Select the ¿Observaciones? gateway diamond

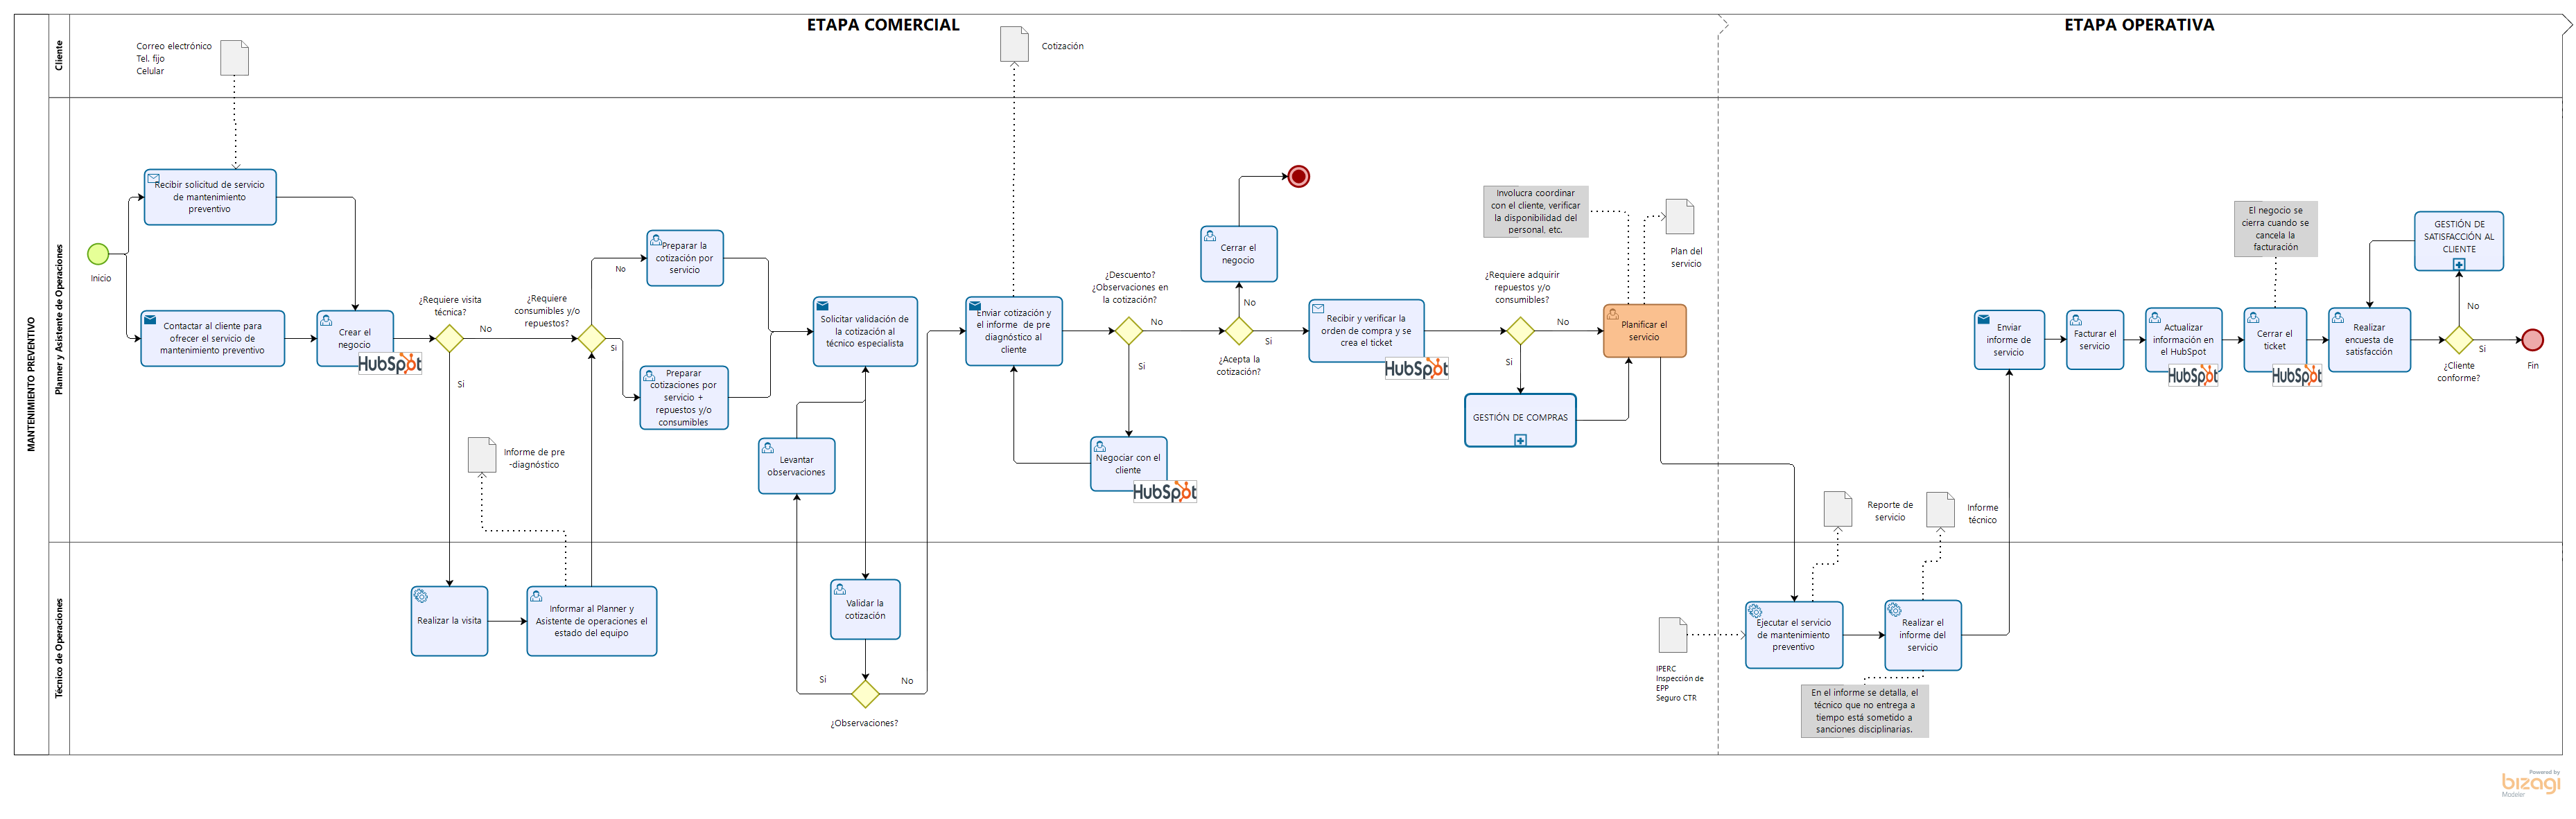[x=865, y=693]
